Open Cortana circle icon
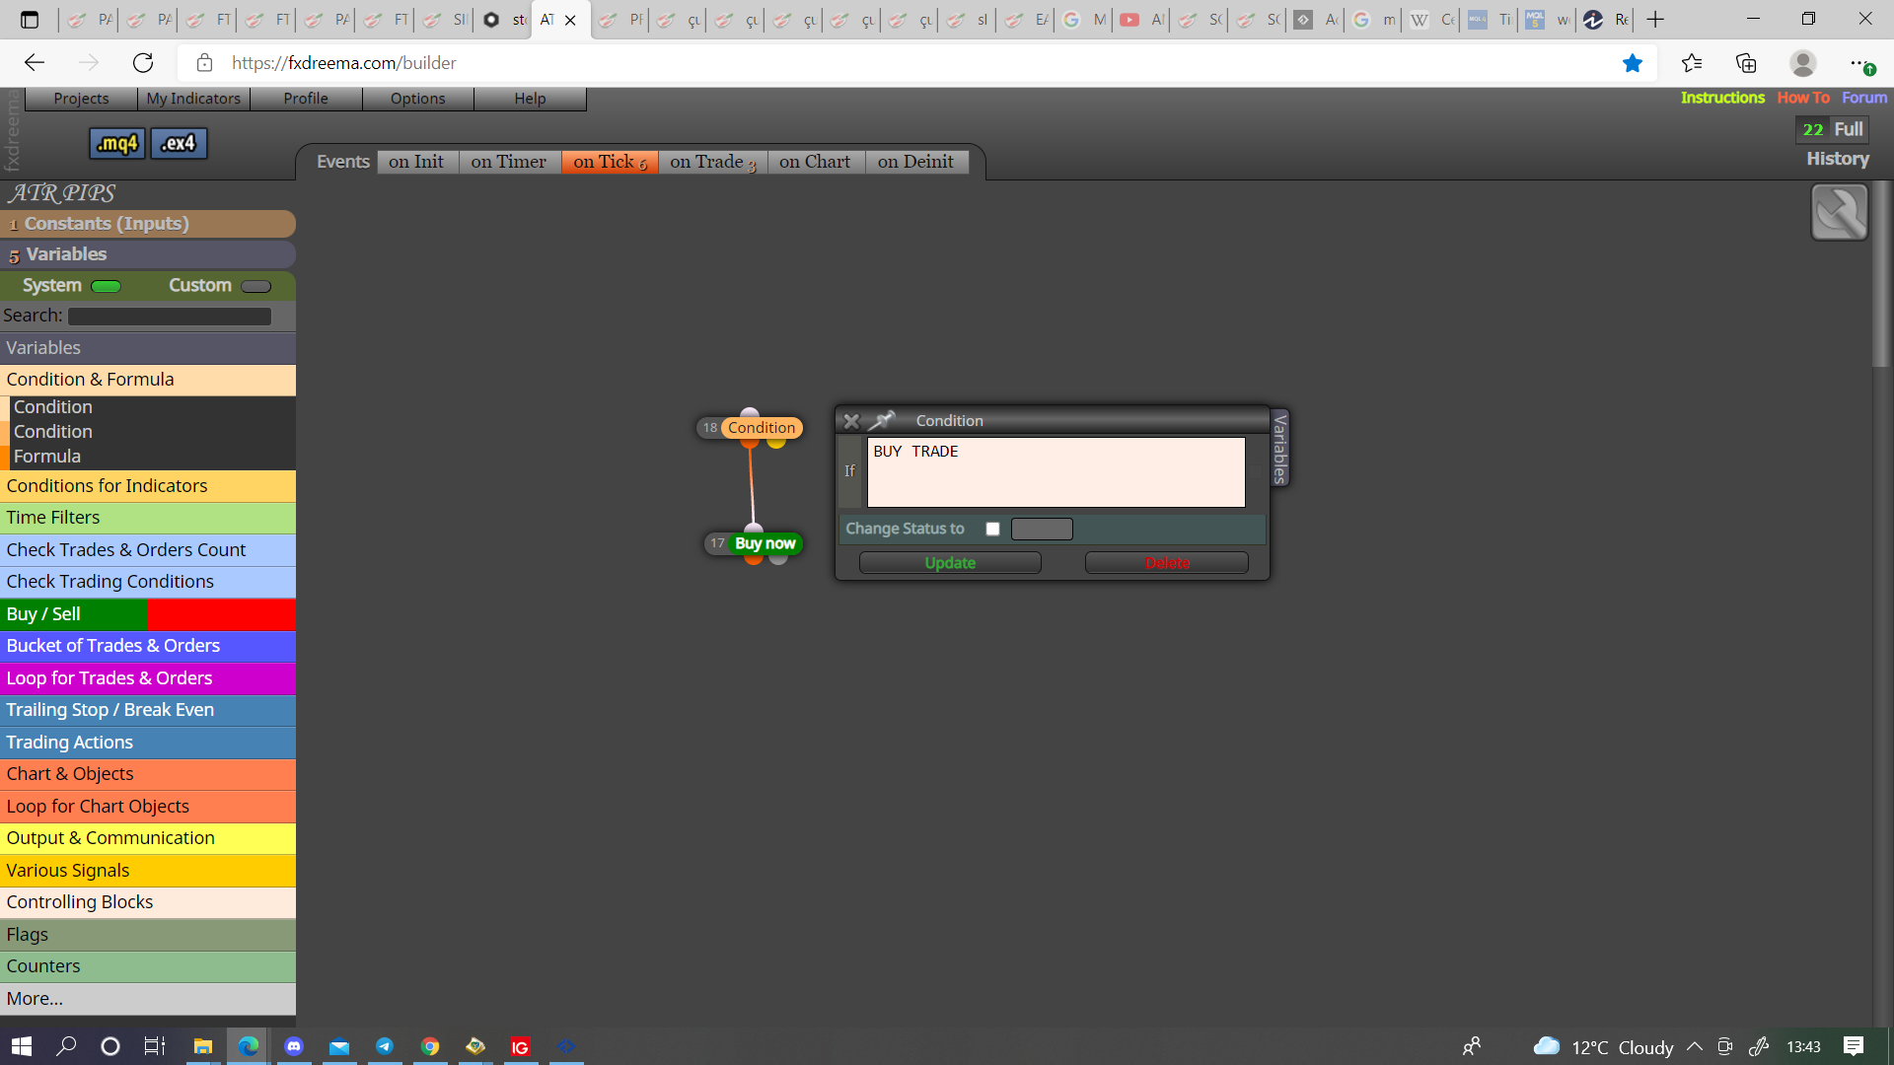Viewport: 1894px width, 1065px height. (110, 1046)
